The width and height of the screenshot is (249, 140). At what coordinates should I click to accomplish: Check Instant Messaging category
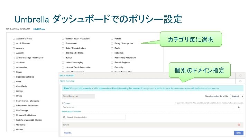[63, 63]
